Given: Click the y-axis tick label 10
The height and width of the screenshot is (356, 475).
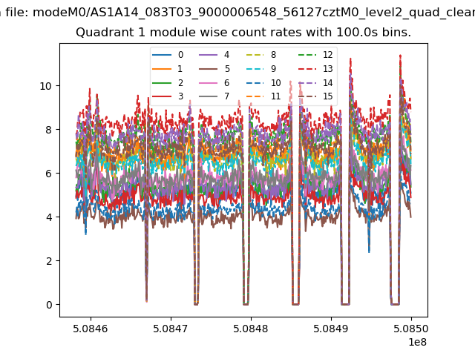Looking at the screenshot, I should pos(45,86).
